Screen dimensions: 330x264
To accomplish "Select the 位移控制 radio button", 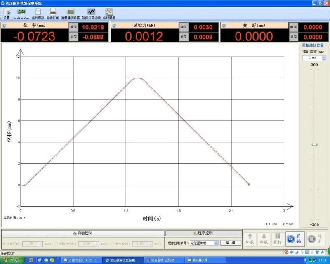I will [x=4, y=244].
